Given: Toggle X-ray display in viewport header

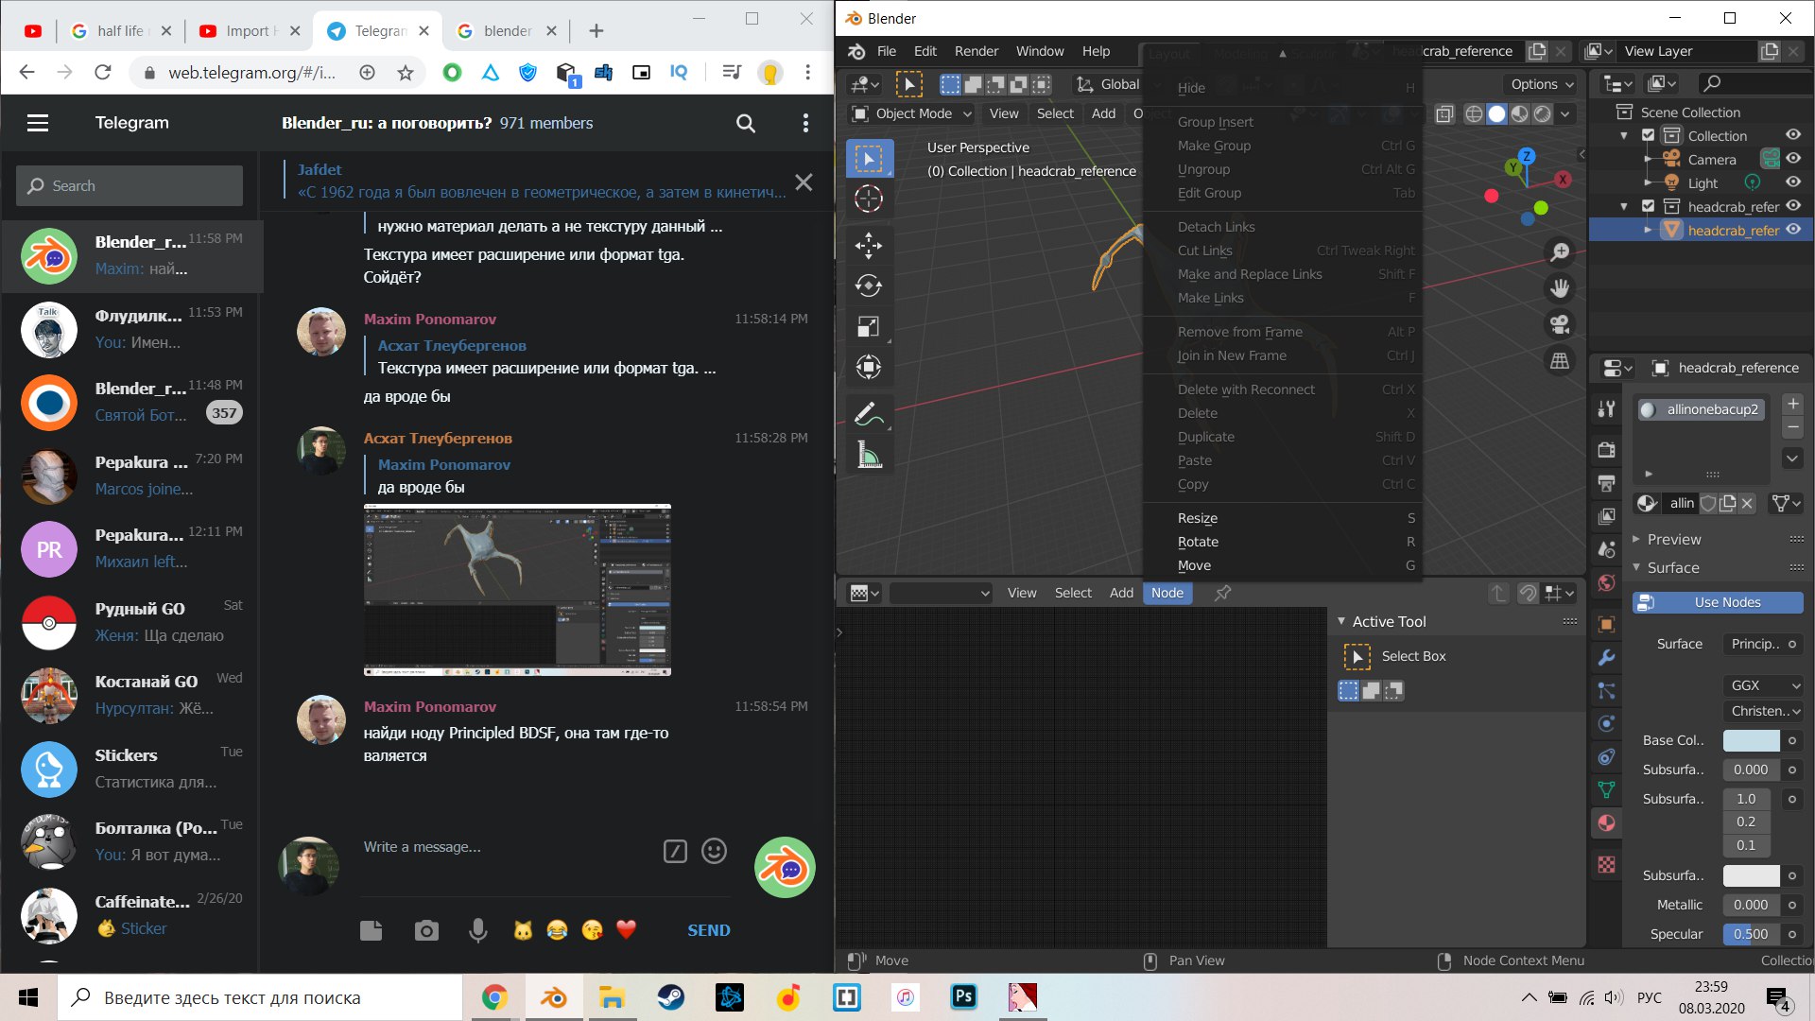Looking at the screenshot, I should (1444, 114).
